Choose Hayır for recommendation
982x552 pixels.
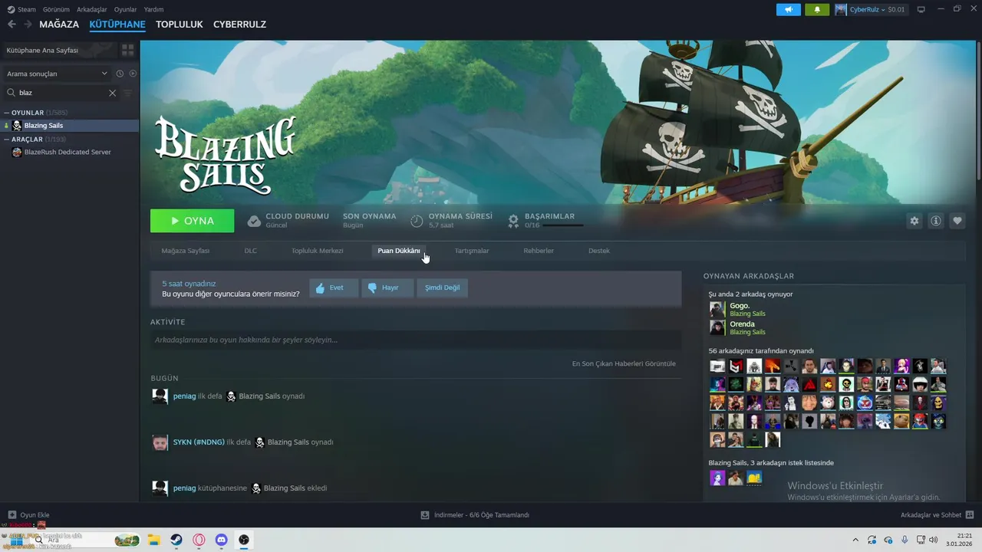[x=387, y=287]
